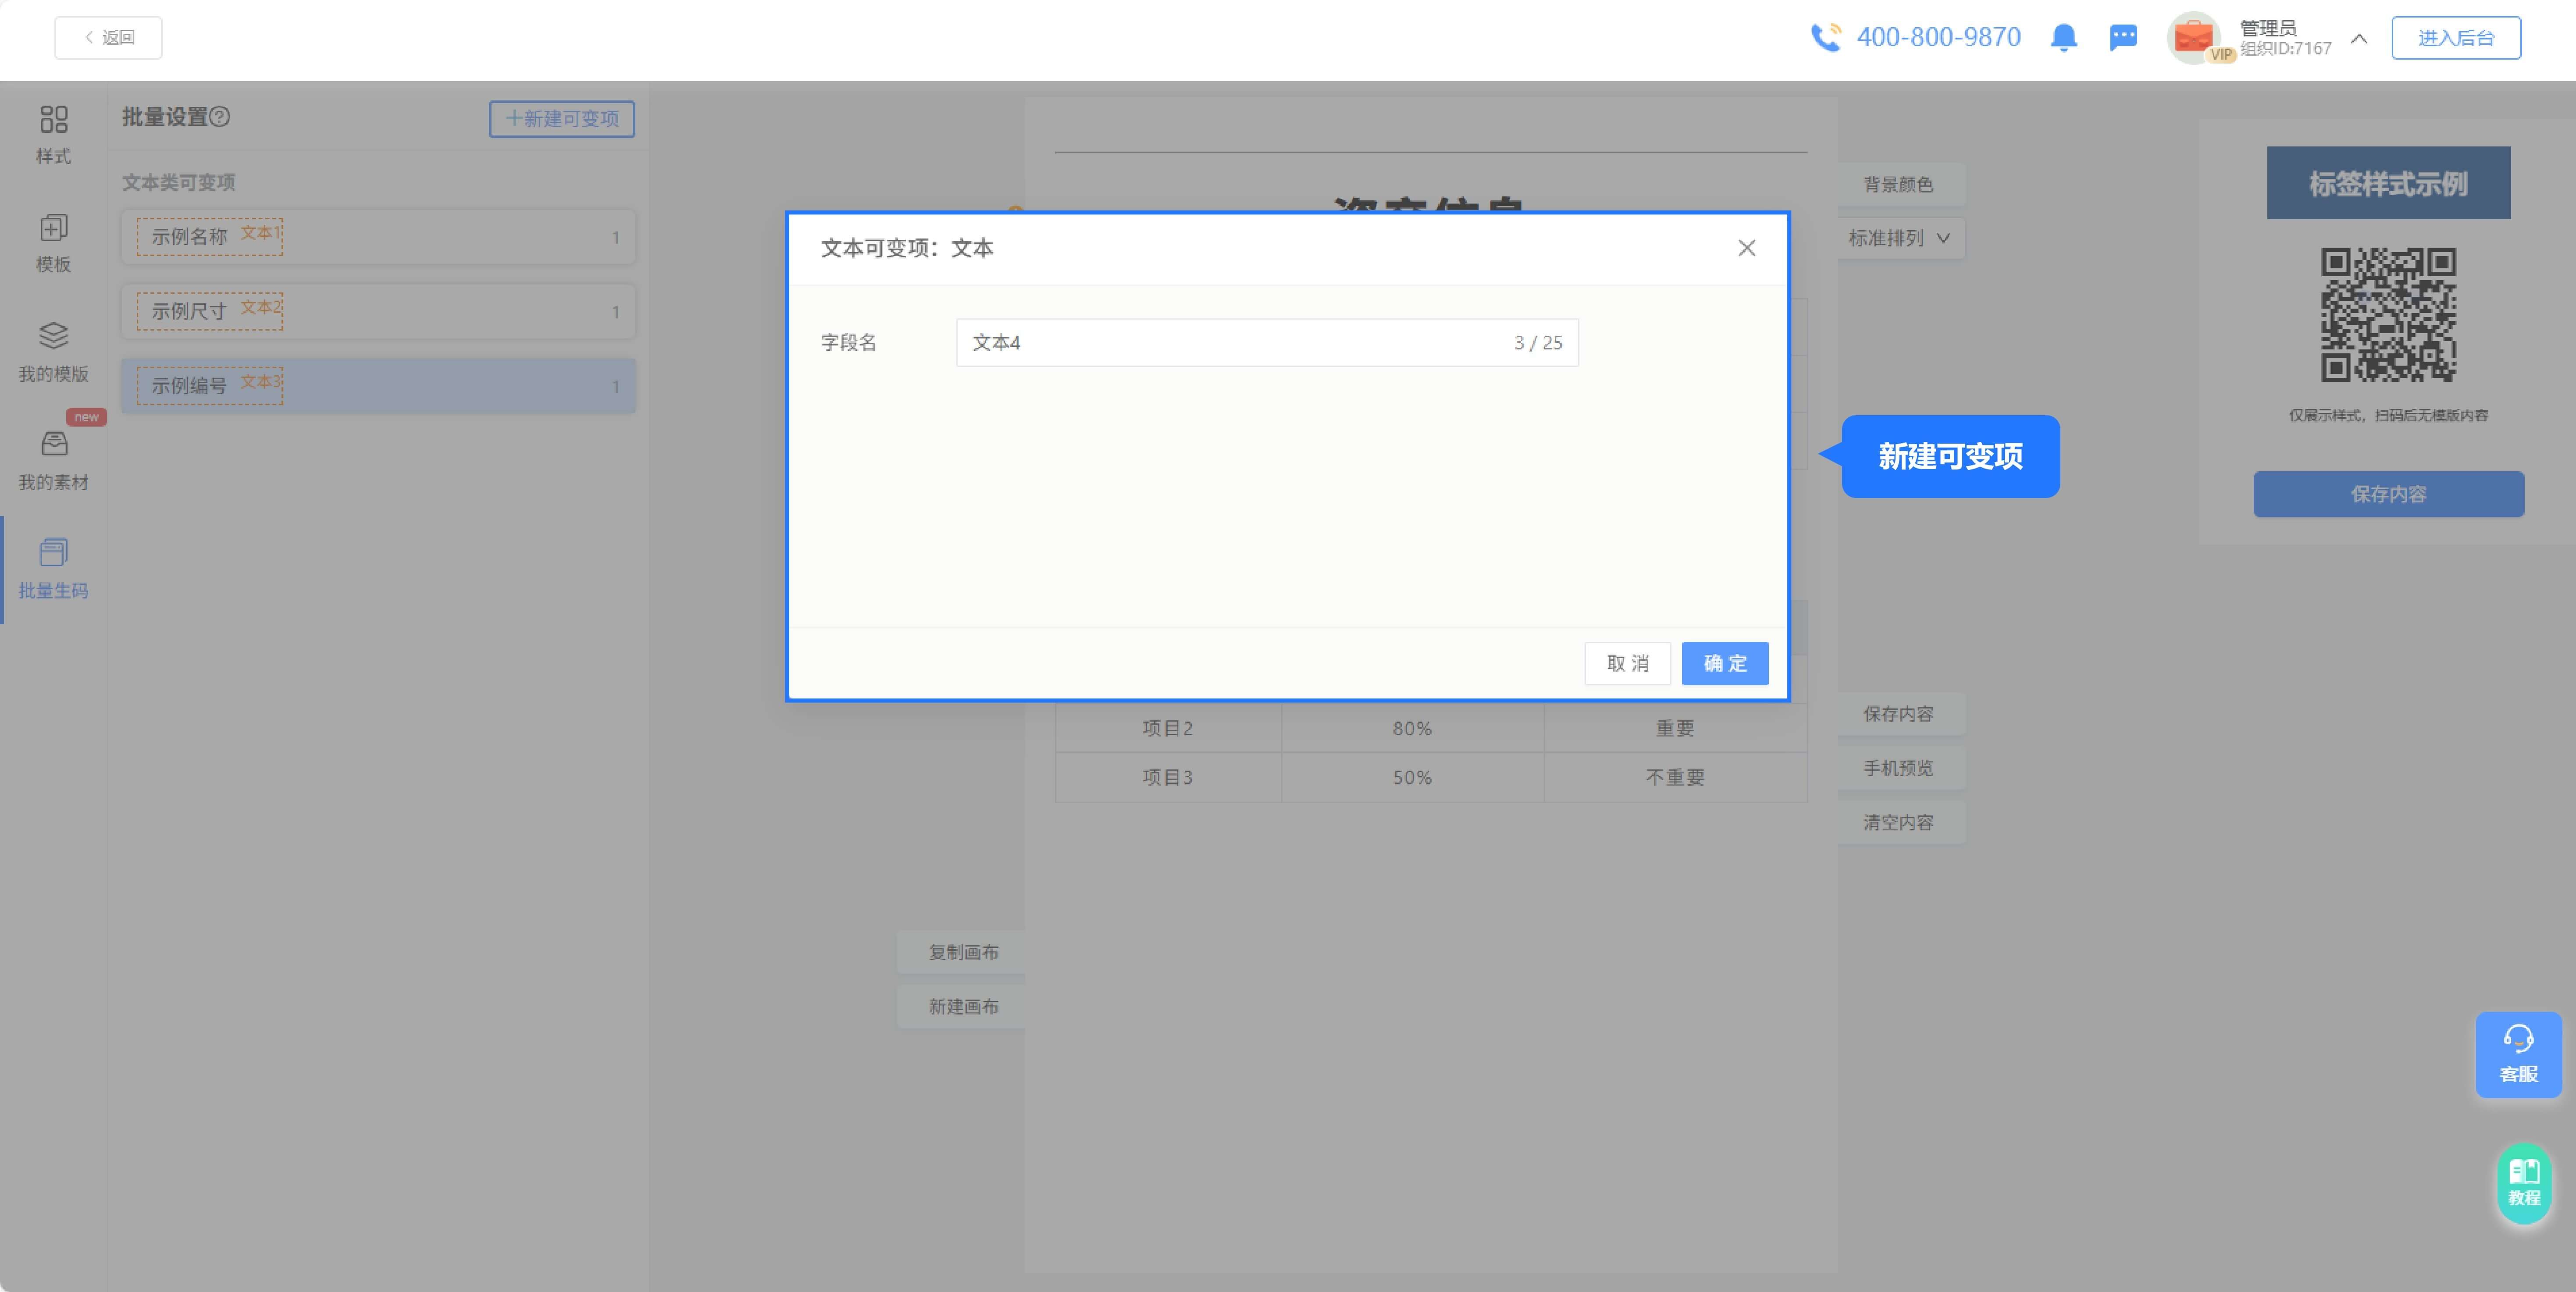This screenshot has height=1292, width=2576.
Task: Open the notification bell
Action: pyautogui.click(x=2064, y=38)
